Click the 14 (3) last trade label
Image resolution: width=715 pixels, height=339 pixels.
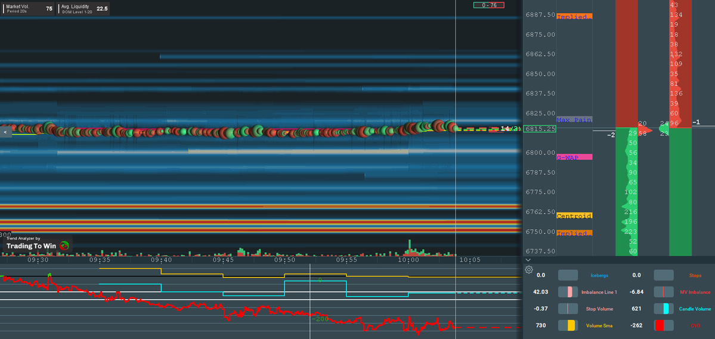[x=510, y=129]
